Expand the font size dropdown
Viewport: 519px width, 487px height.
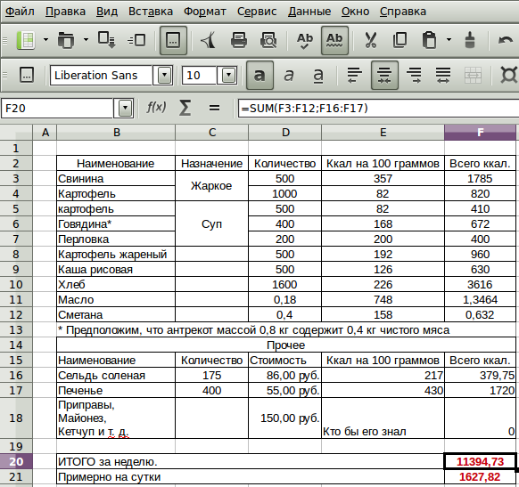point(228,76)
